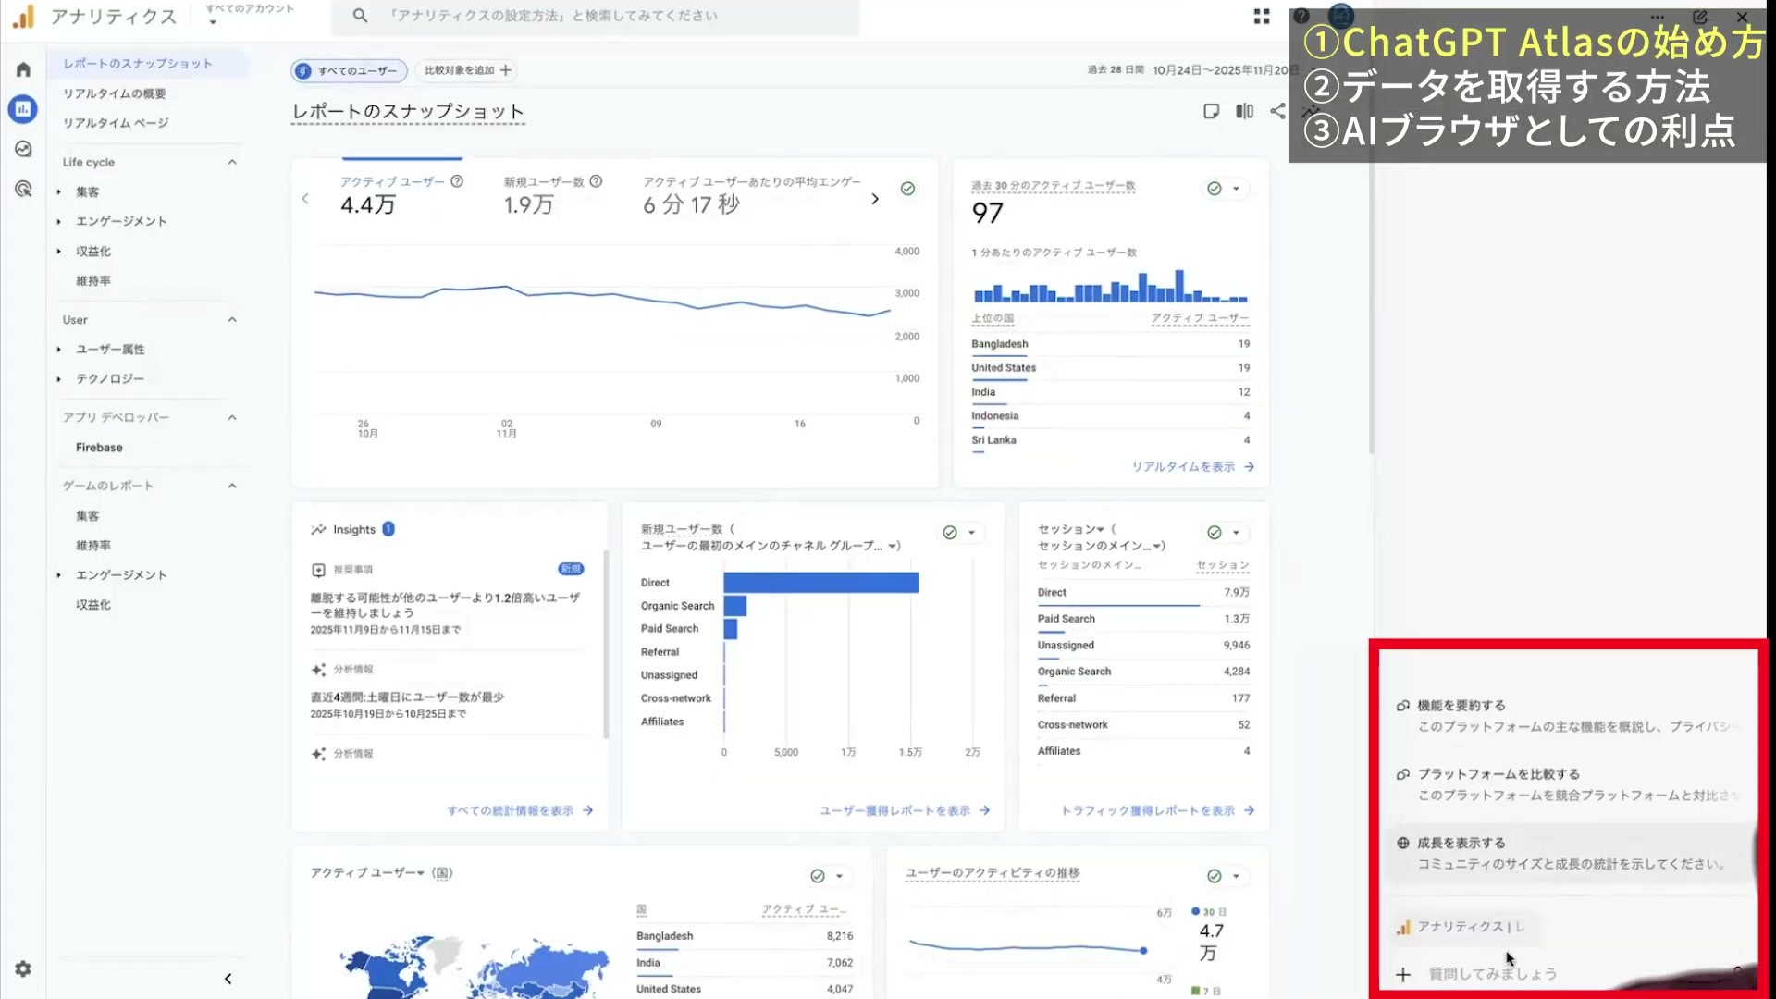Image resolution: width=1776 pixels, height=999 pixels.
Task: Click the search magnifier icon
Action: 360,16
